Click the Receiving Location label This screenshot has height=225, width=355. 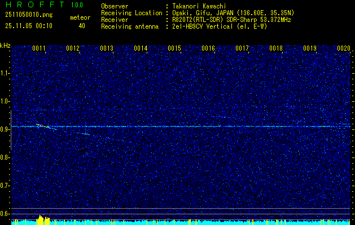click(132, 13)
